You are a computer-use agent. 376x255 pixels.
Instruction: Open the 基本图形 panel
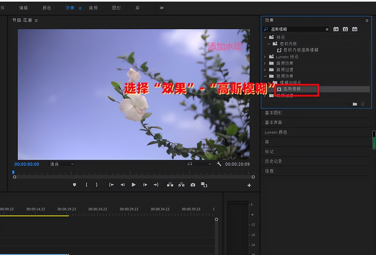pos(273,113)
